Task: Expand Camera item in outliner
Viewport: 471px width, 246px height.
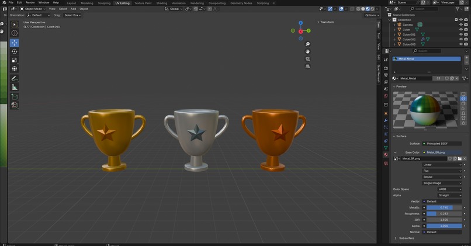Action: (x=394, y=25)
